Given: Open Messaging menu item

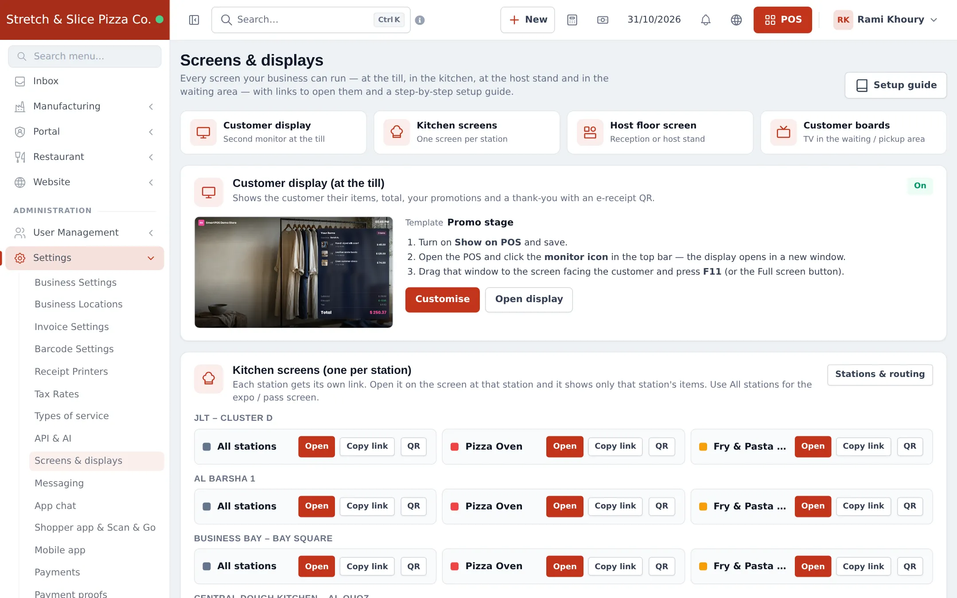Looking at the screenshot, I should click(x=59, y=483).
